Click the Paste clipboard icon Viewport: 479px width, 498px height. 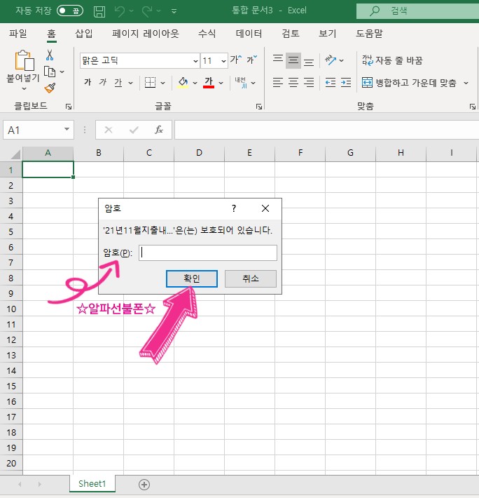pyautogui.click(x=24, y=60)
